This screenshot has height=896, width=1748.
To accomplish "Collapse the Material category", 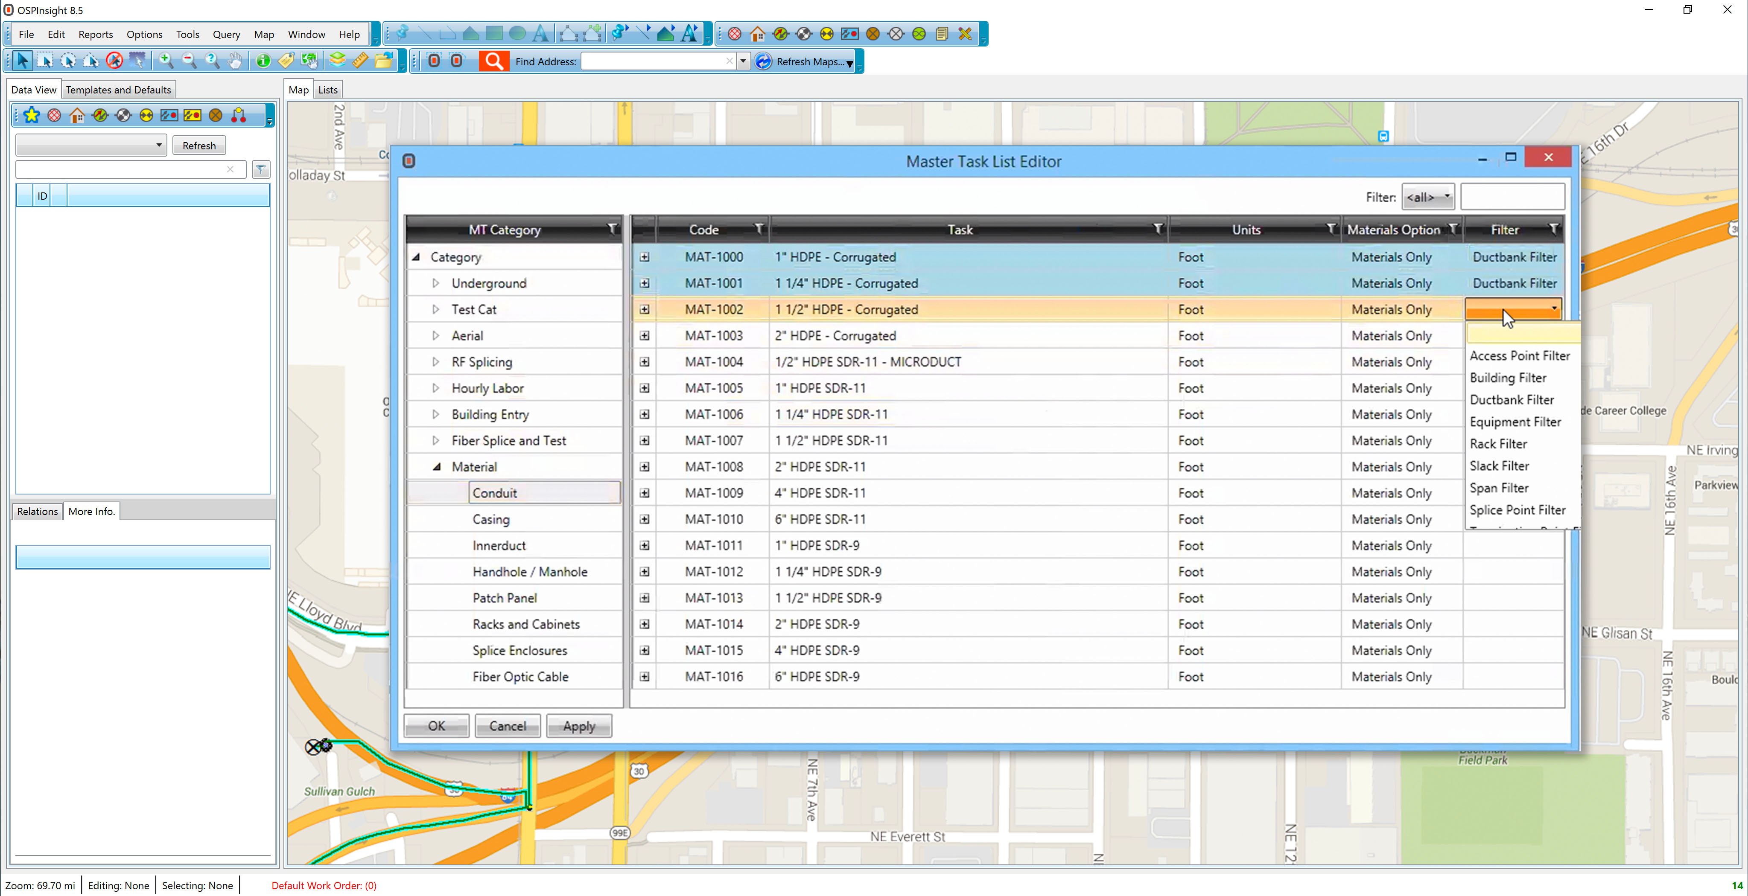I will pos(436,467).
